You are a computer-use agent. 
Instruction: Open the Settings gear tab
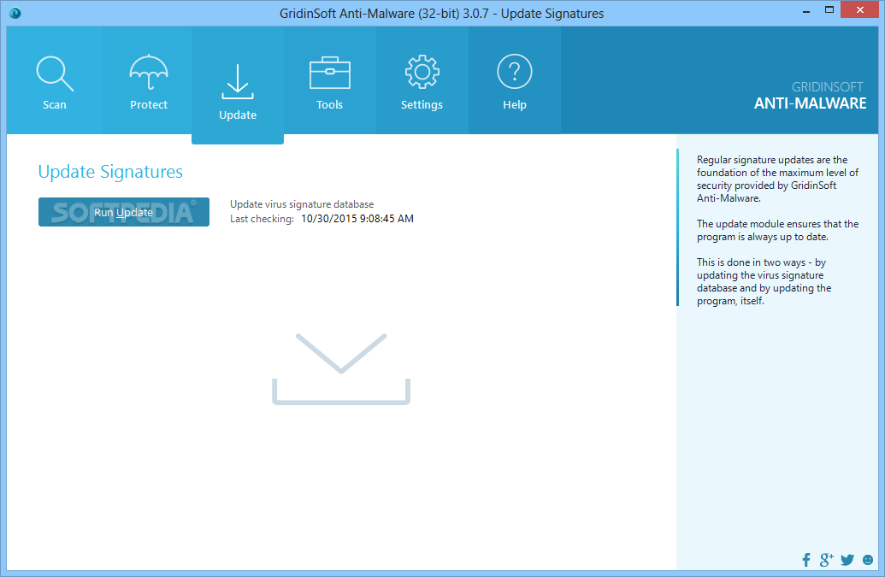(x=422, y=80)
